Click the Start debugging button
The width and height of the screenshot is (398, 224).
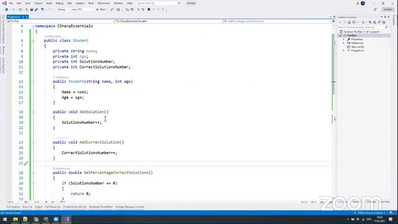101,9
